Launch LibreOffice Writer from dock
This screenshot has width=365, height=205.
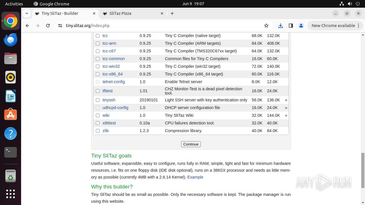pyautogui.click(x=11, y=96)
